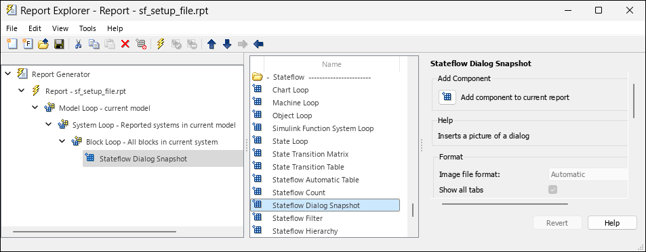Select State Transition Table entry

pos(308,167)
